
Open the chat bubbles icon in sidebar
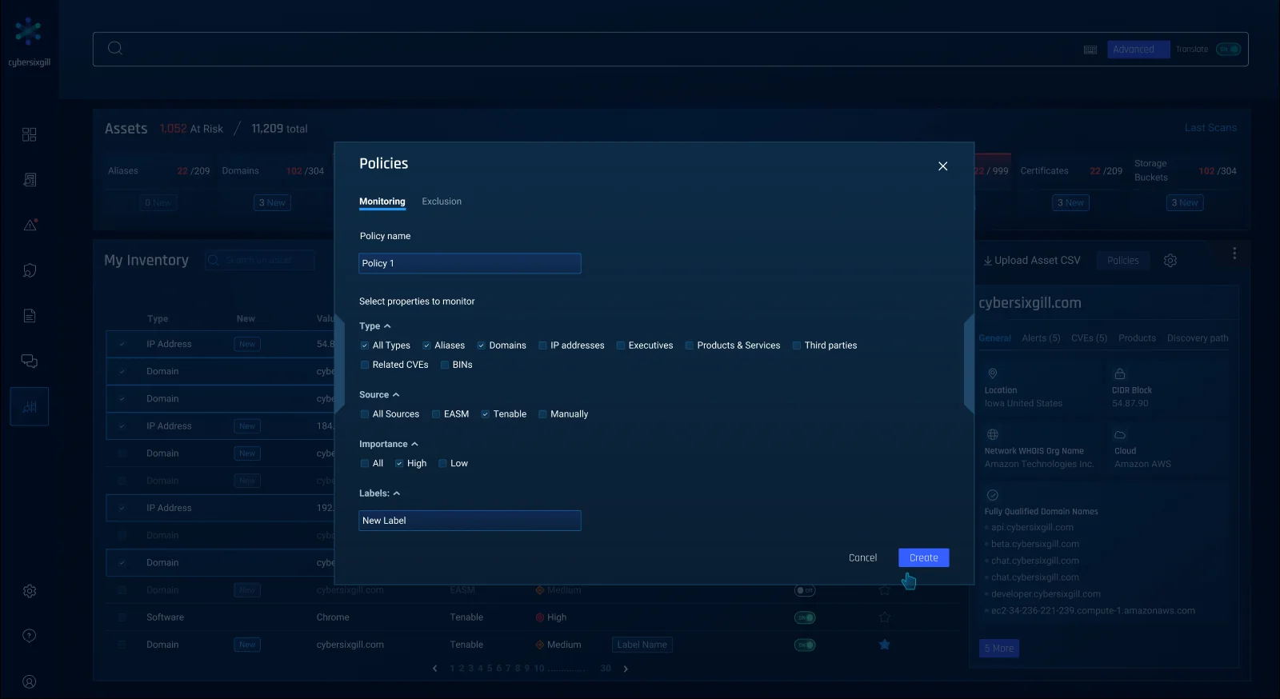pyautogui.click(x=30, y=361)
